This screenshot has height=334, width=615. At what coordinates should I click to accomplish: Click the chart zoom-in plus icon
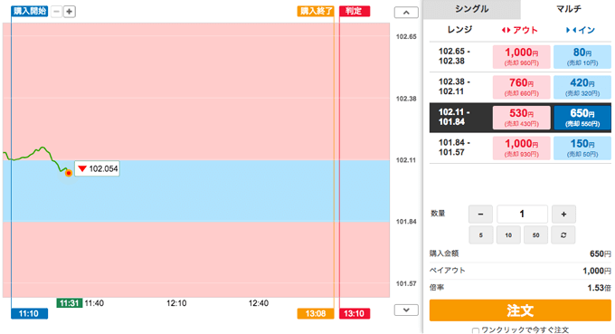click(70, 12)
